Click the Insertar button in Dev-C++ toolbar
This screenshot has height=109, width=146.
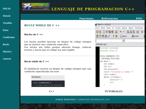pyautogui.click(x=136, y=36)
